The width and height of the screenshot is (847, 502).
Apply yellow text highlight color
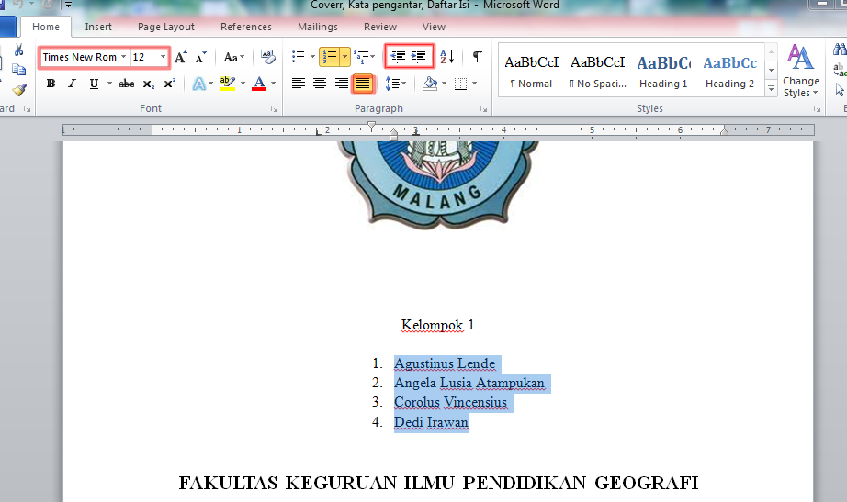[x=228, y=84]
